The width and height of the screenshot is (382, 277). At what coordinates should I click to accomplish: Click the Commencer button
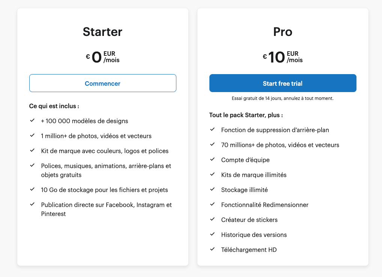point(102,83)
